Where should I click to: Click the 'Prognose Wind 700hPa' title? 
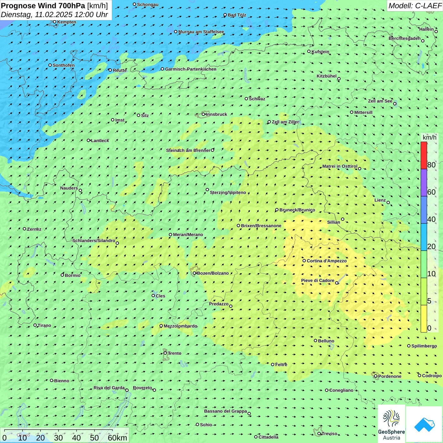point(43,6)
